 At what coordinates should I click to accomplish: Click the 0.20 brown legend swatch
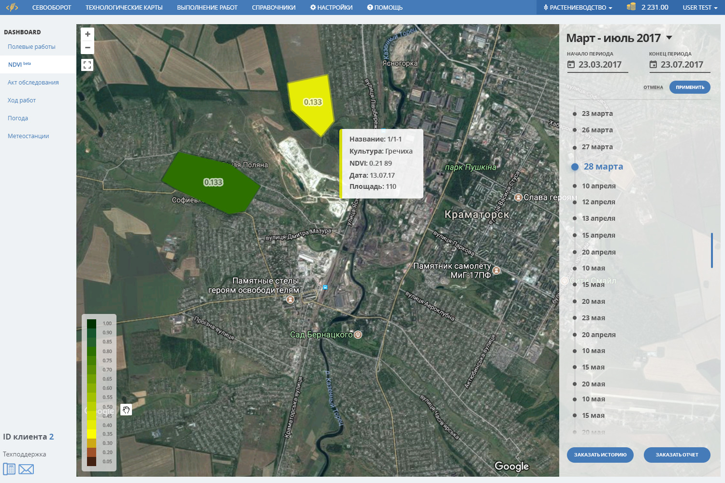(x=91, y=452)
